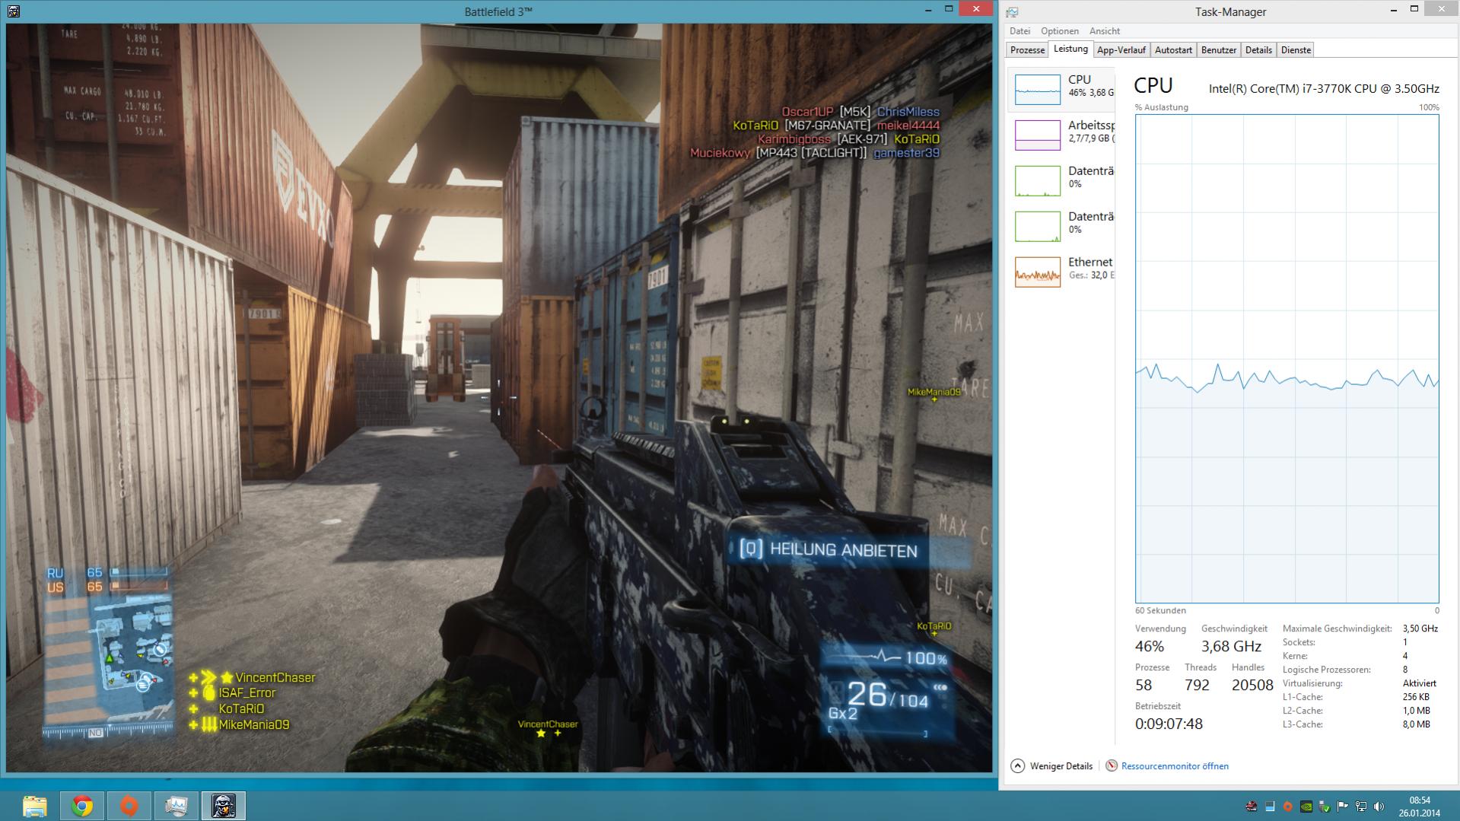Click the large CPU usage graph
The width and height of the screenshot is (1460, 821).
(1287, 359)
